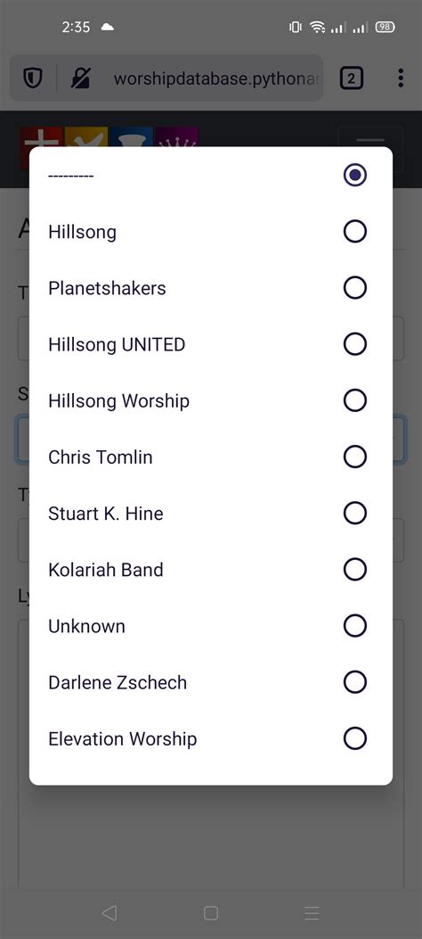Select the Planetshakers radio button
The image size is (422, 939).
click(355, 288)
